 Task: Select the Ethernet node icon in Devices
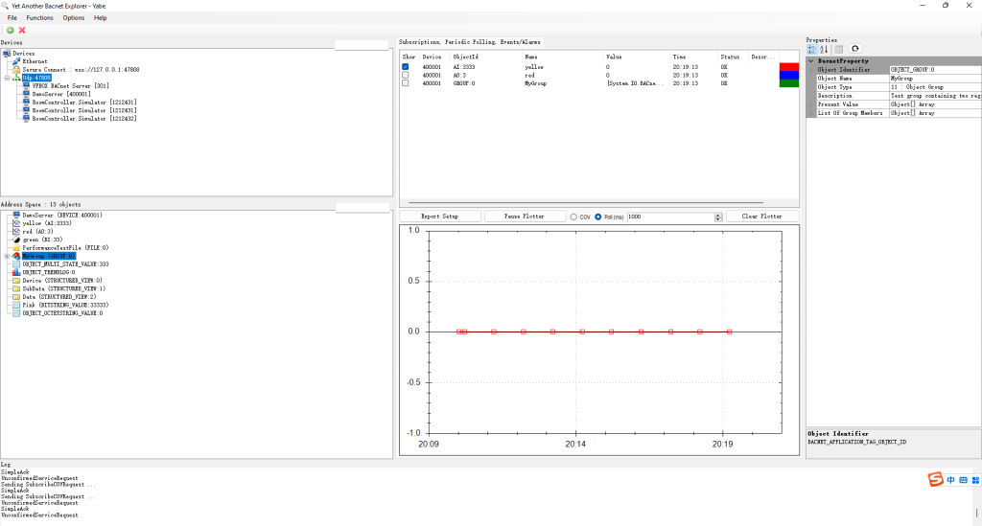(15, 61)
